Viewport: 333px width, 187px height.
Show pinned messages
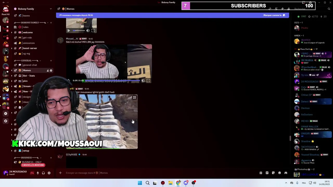(282, 9)
